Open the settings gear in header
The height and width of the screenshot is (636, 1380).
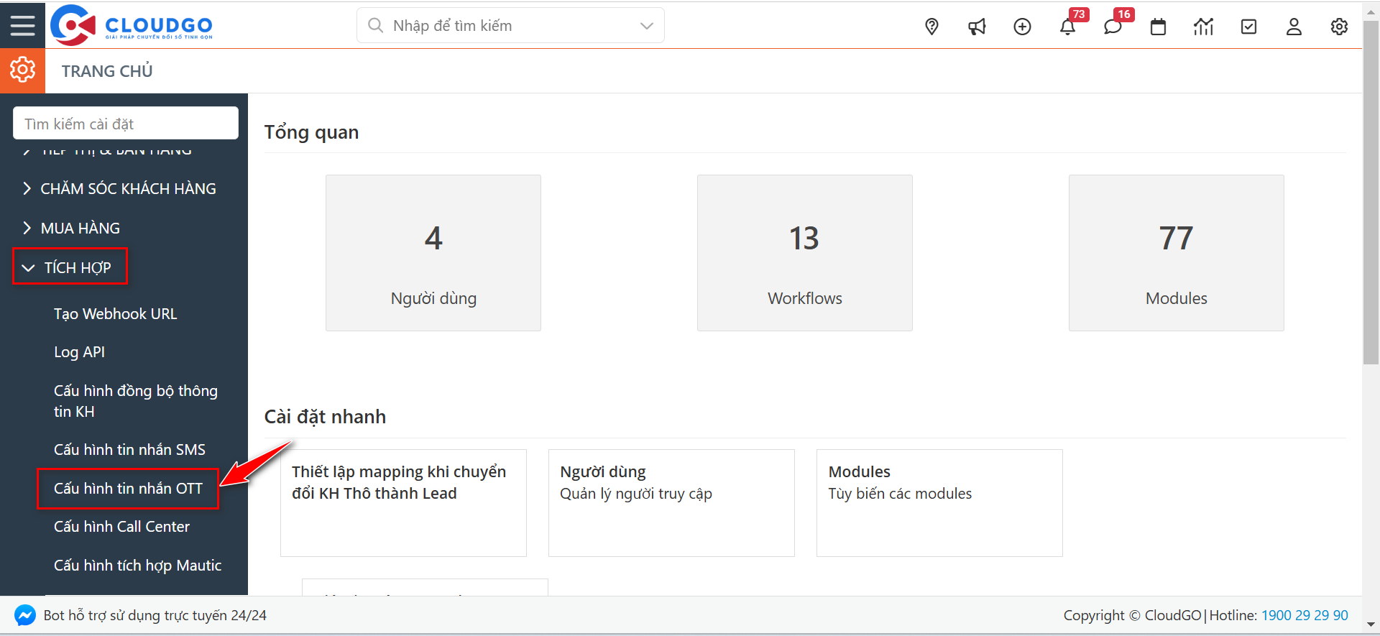click(x=1338, y=27)
